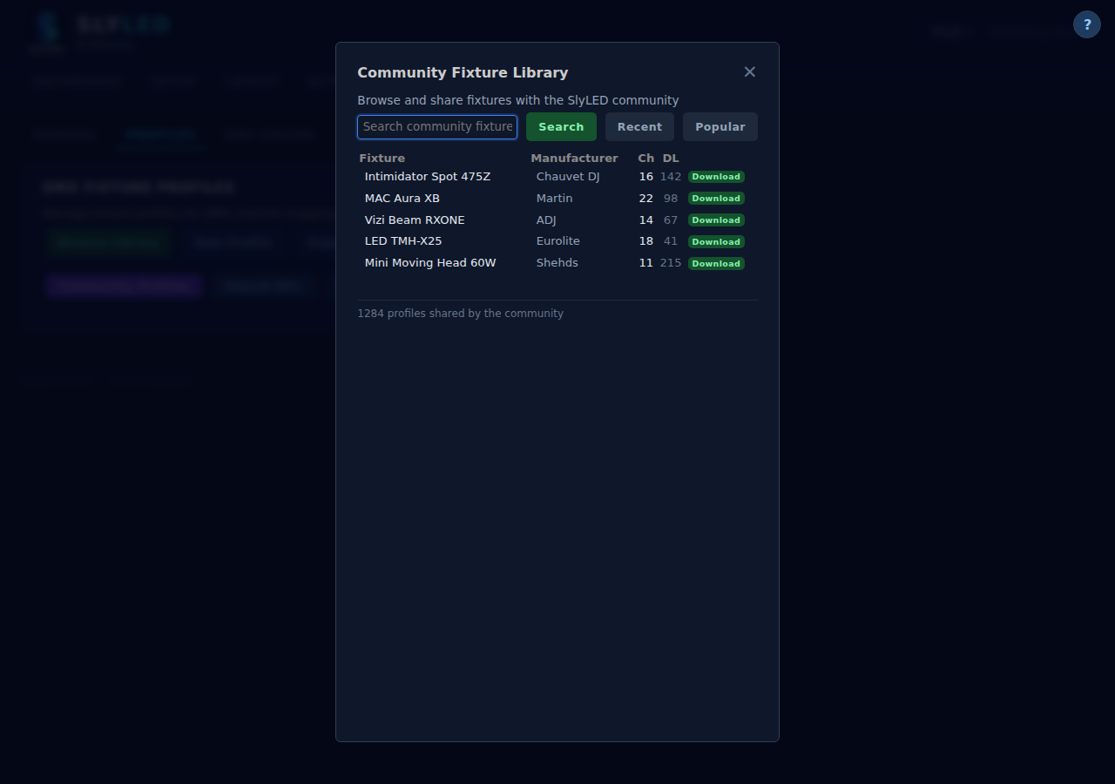Click the green Search button
Screen dimensions: 1115x784
(x=561, y=127)
